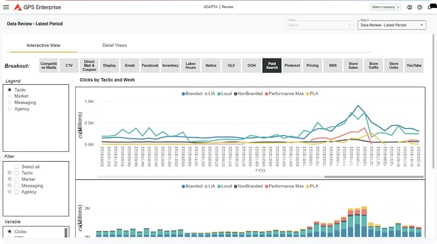The height and width of the screenshot is (244, 437).
Task: Click the Branded legend marker in line chart
Action: 183,93
